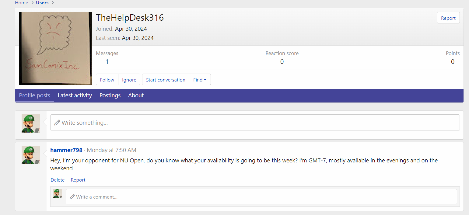Delete the hammer798 profile post
The width and height of the screenshot is (469, 215).
click(x=58, y=180)
